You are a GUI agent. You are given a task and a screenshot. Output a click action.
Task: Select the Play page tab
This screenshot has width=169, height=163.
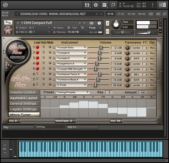[x=18, y=127]
